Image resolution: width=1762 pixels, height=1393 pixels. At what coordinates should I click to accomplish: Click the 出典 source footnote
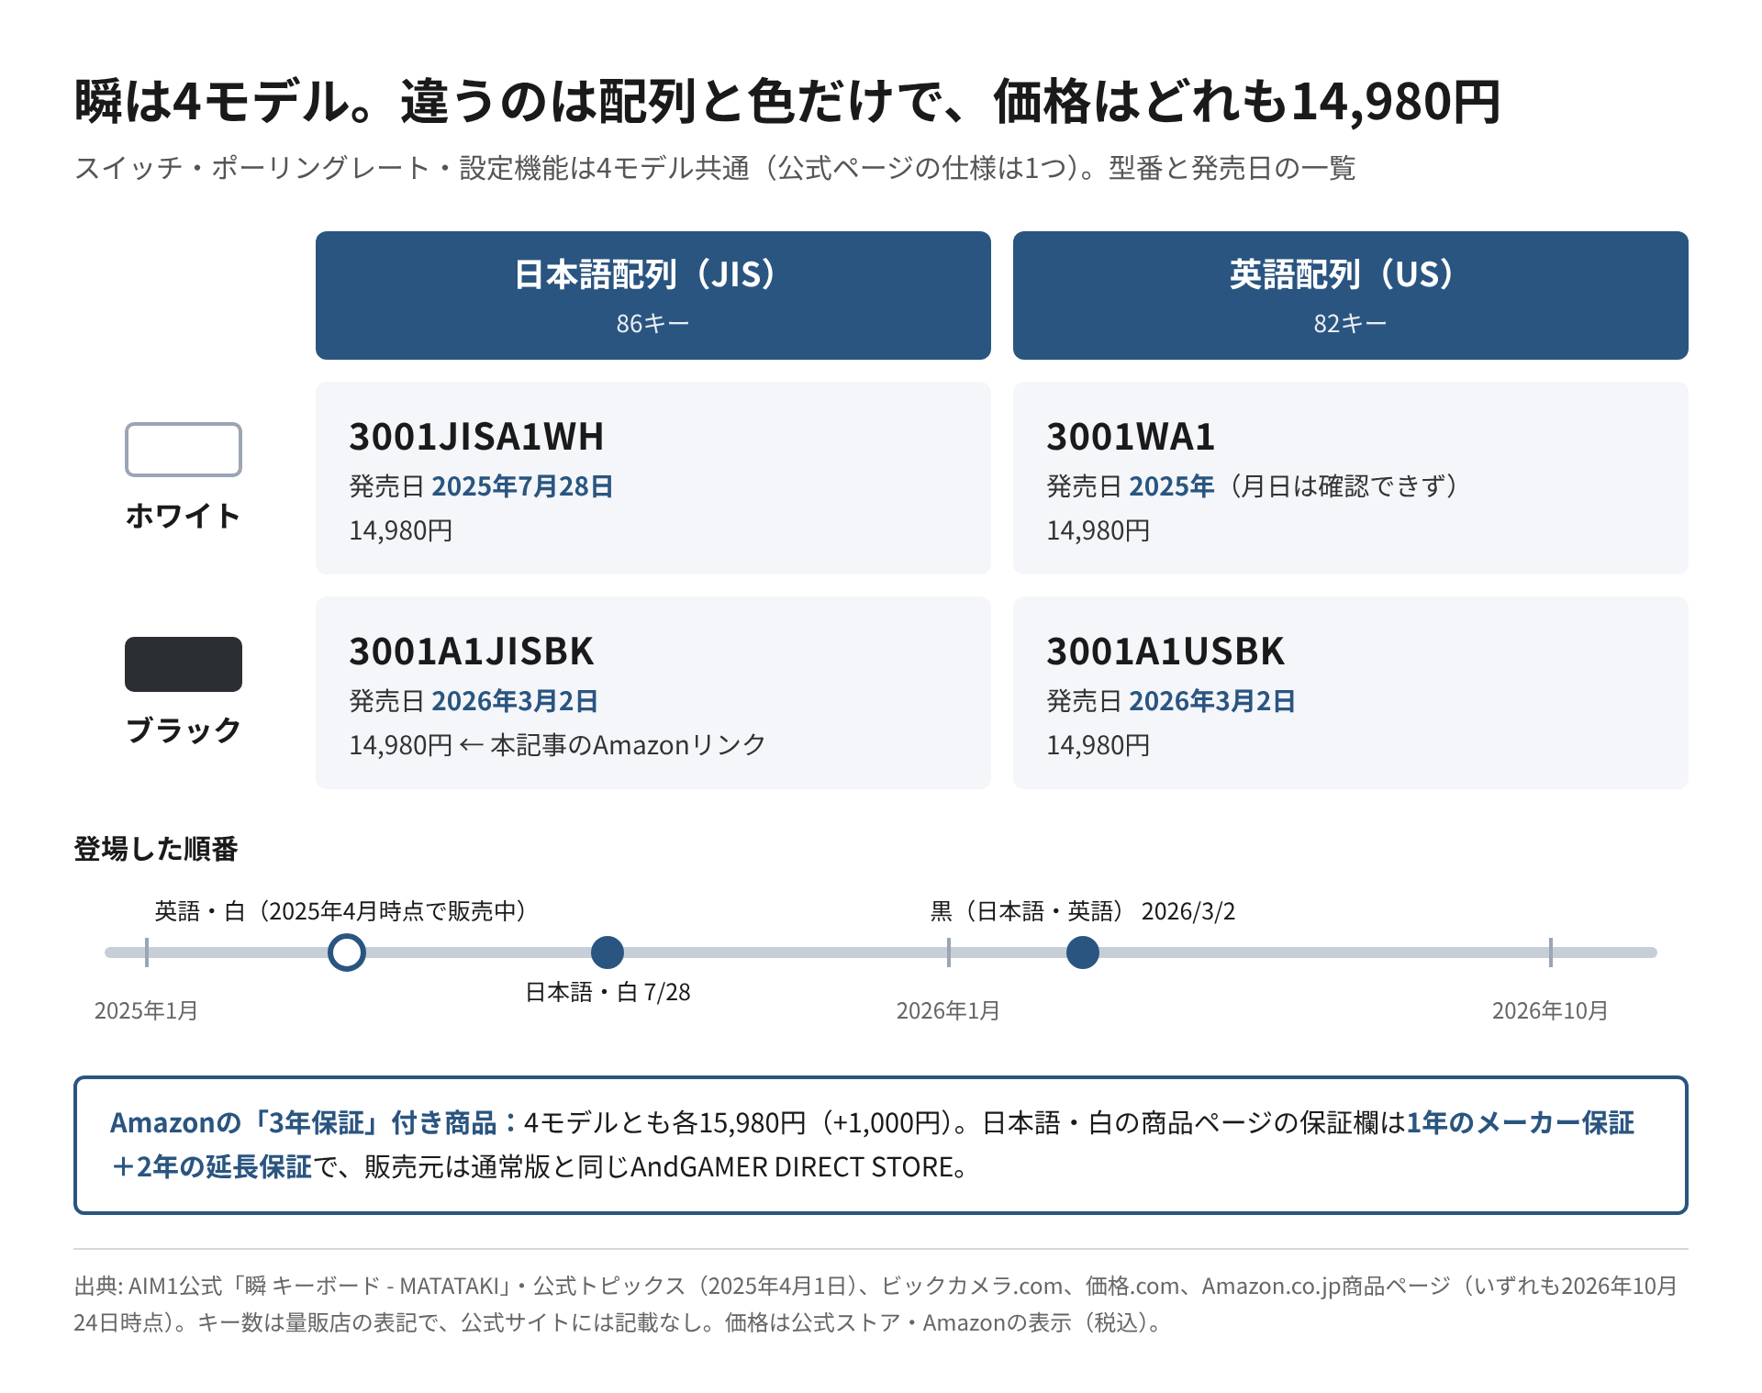click(876, 1304)
